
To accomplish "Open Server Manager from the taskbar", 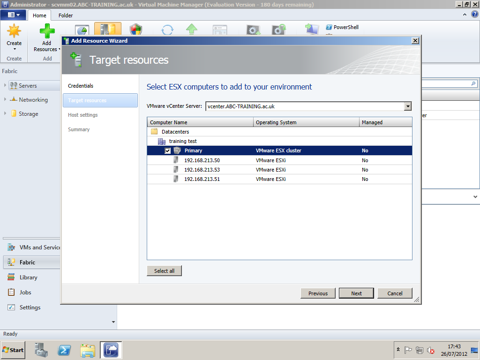I will coord(41,350).
